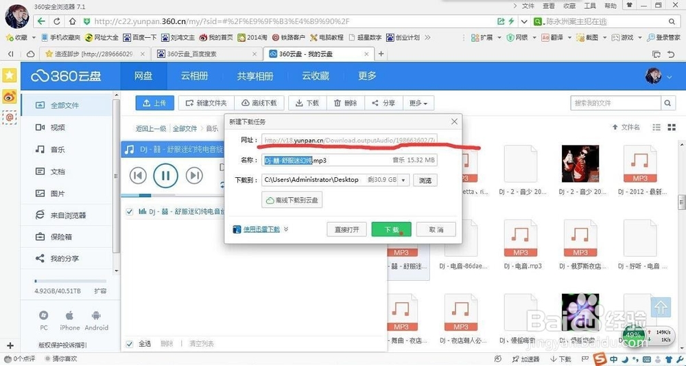686x366 pixels.
Task: Click the sidebar vertical scrollbar
Action: pos(117,175)
